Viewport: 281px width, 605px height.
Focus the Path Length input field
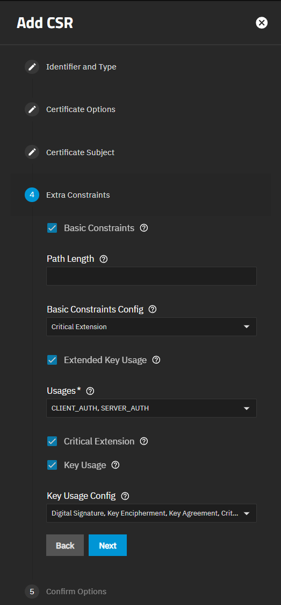point(152,276)
